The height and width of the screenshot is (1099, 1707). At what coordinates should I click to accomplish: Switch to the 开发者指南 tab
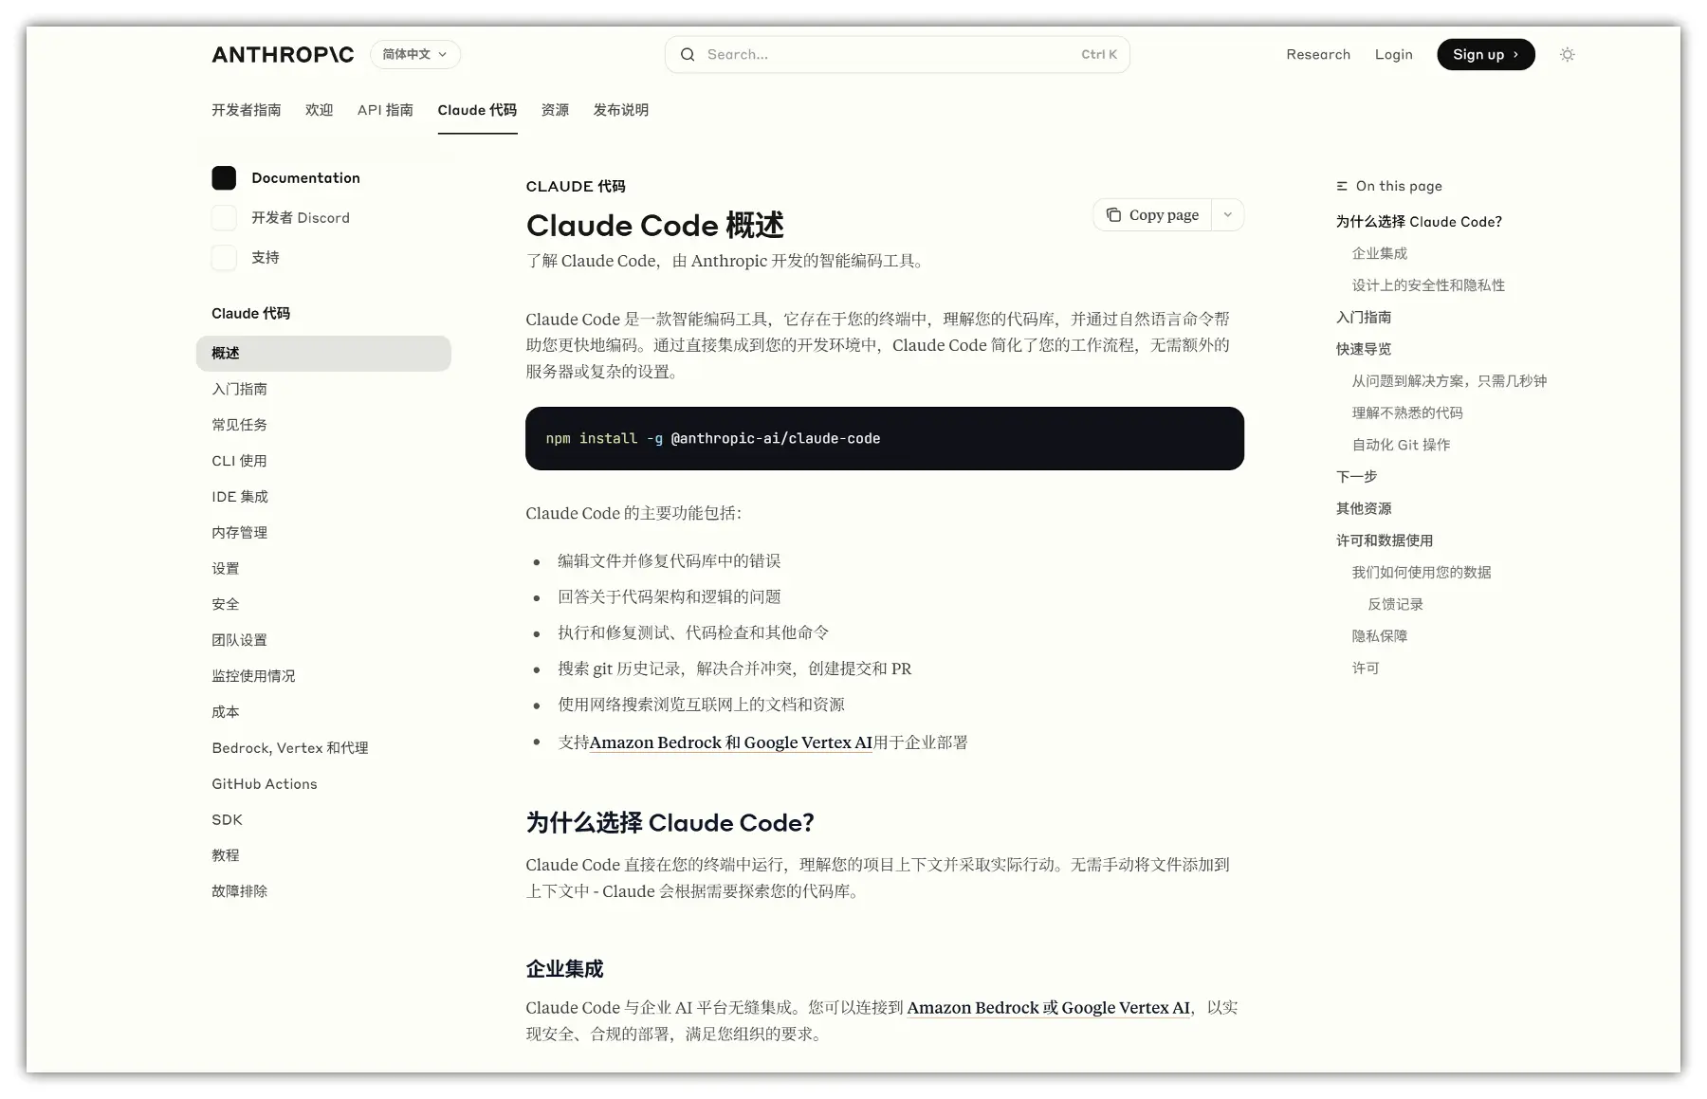[247, 110]
